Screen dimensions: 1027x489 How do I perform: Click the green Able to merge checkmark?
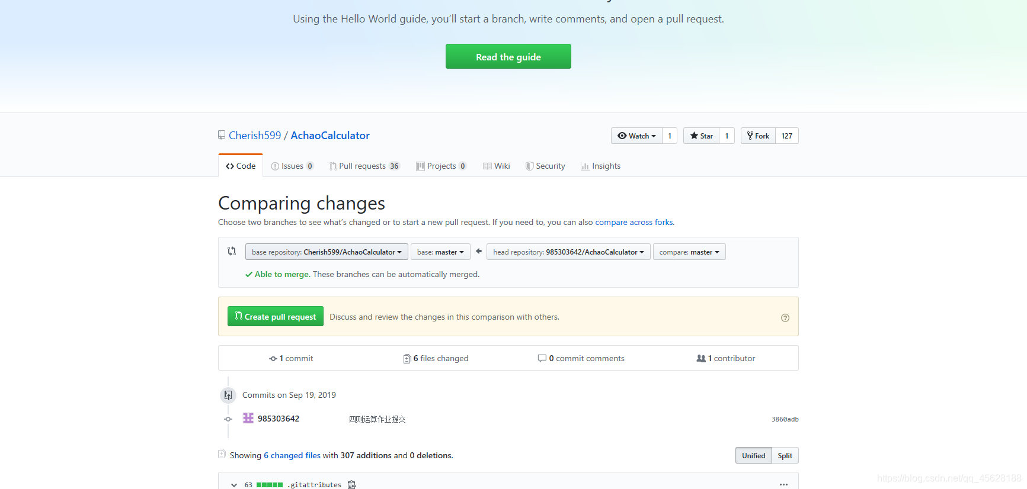(249, 274)
